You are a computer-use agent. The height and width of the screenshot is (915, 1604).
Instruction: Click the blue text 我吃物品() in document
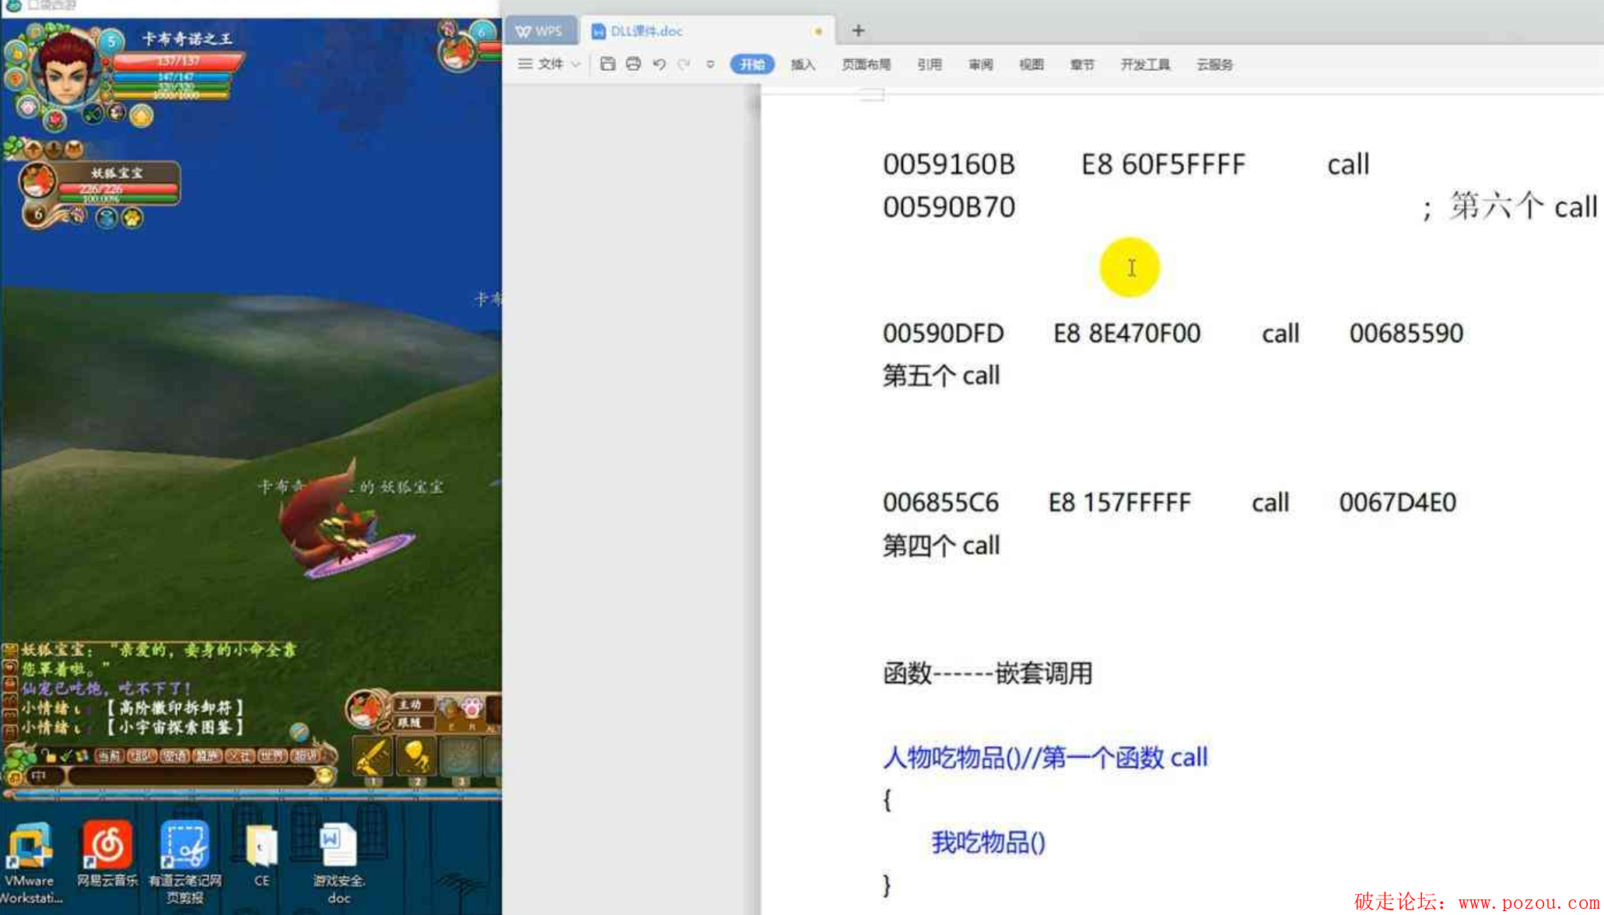(988, 842)
